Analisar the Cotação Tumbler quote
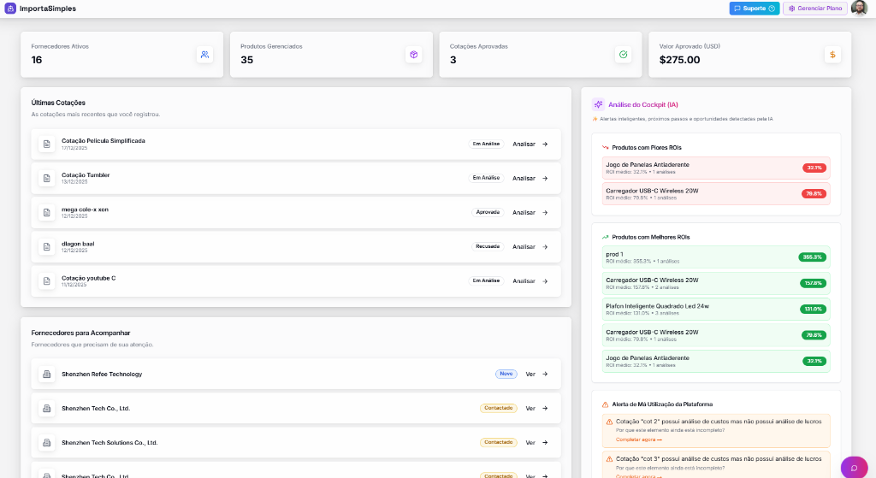Screen dimensions: 876x478 tap(530, 178)
